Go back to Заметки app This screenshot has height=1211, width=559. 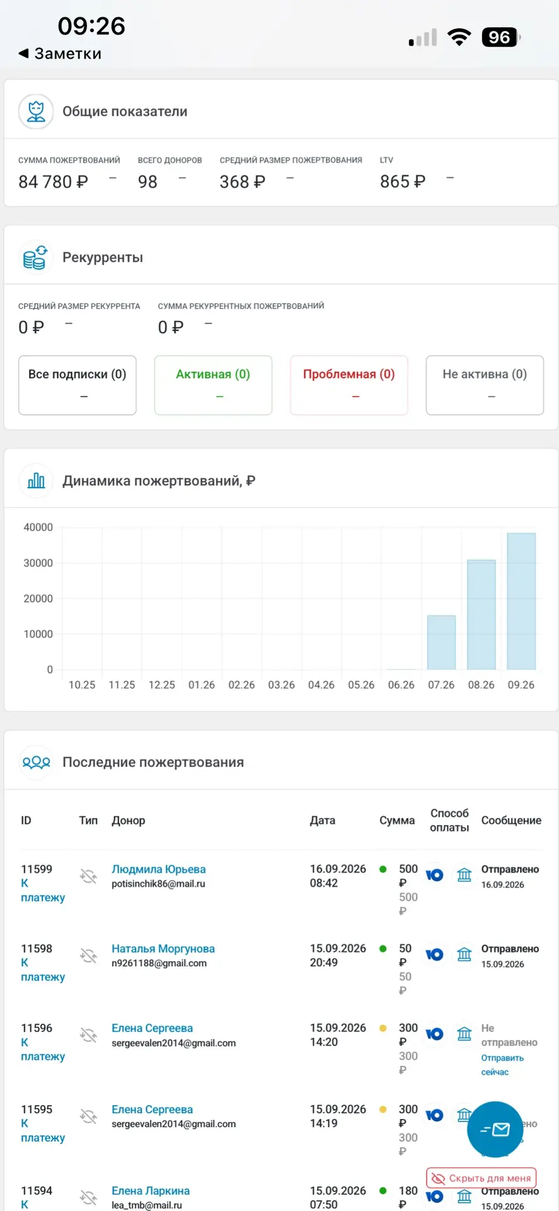pyautogui.click(x=60, y=54)
